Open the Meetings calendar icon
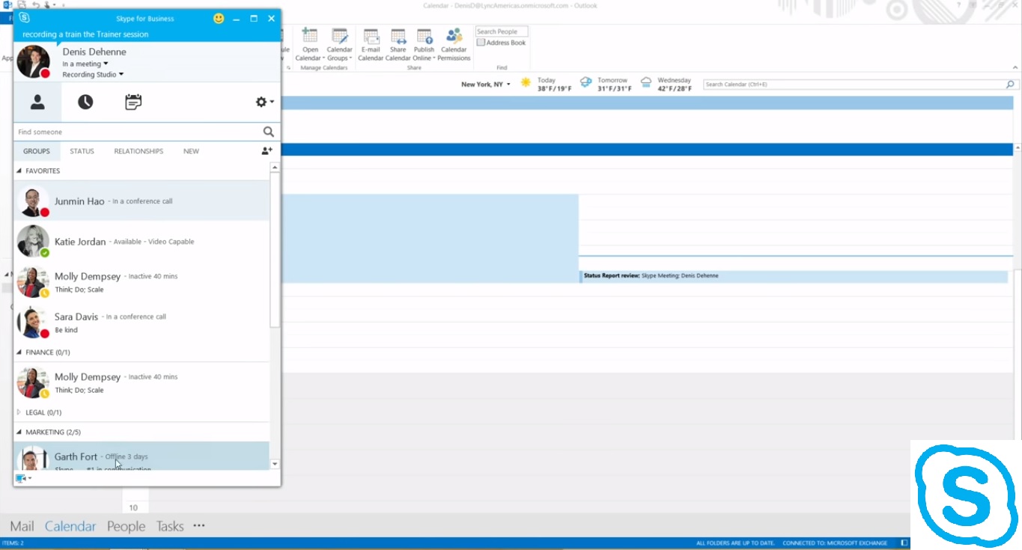The height and width of the screenshot is (550, 1022). pos(133,103)
